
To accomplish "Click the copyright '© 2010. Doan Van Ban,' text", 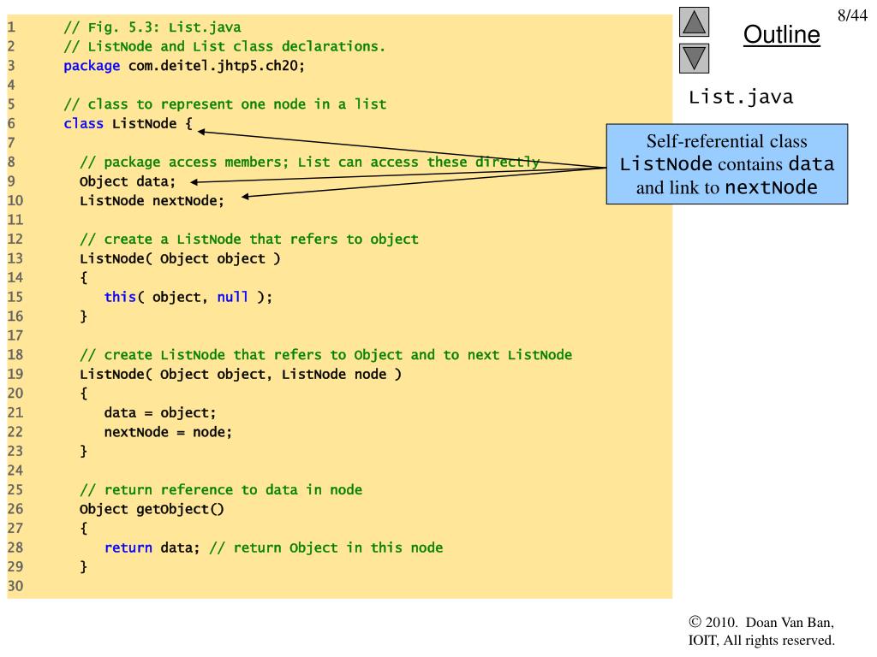I will [761, 623].
